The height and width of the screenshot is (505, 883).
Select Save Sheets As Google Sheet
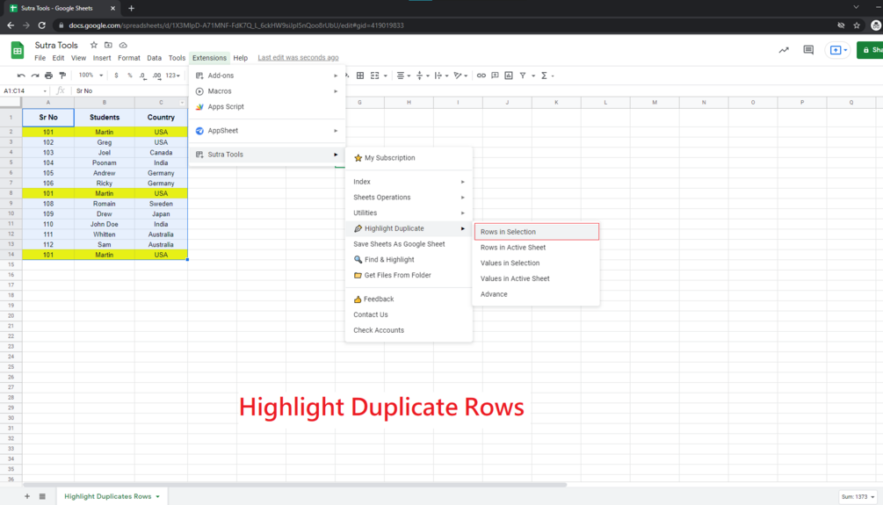[409, 244]
